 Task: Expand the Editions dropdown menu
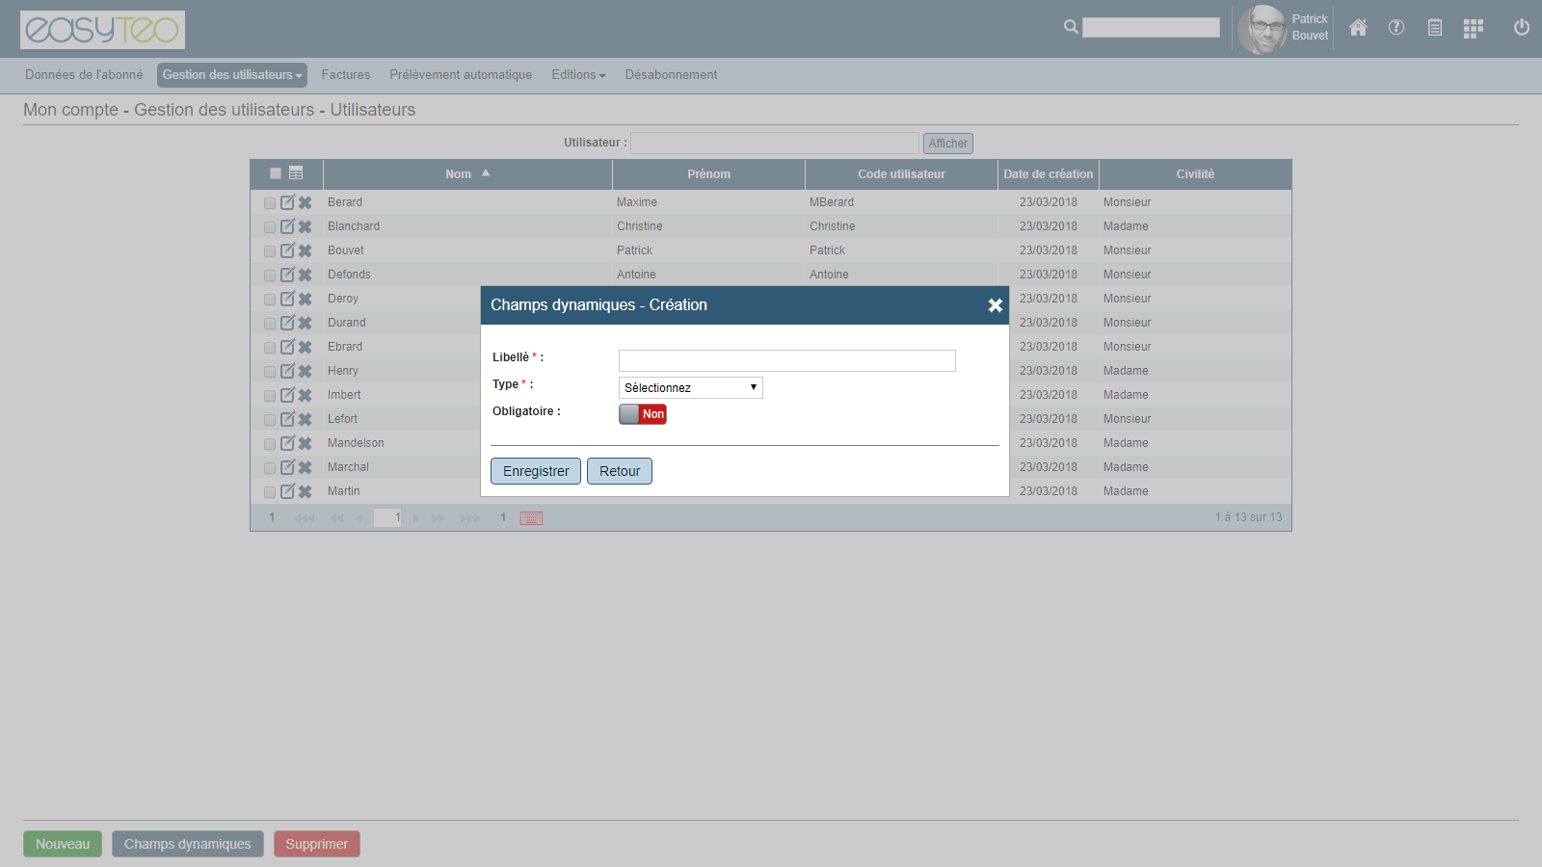click(578, 75)
